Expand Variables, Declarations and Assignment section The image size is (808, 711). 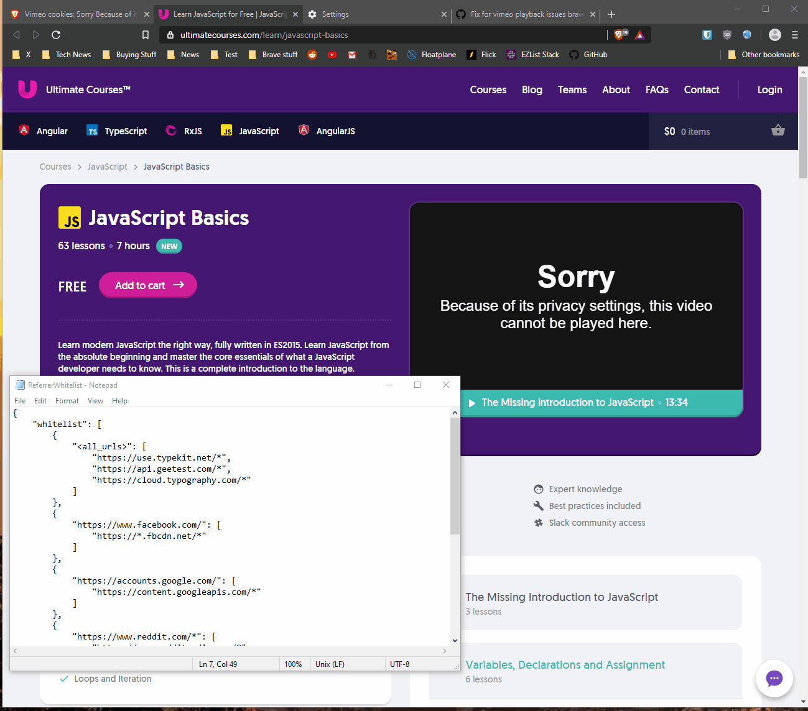click(x=565, y=665)
